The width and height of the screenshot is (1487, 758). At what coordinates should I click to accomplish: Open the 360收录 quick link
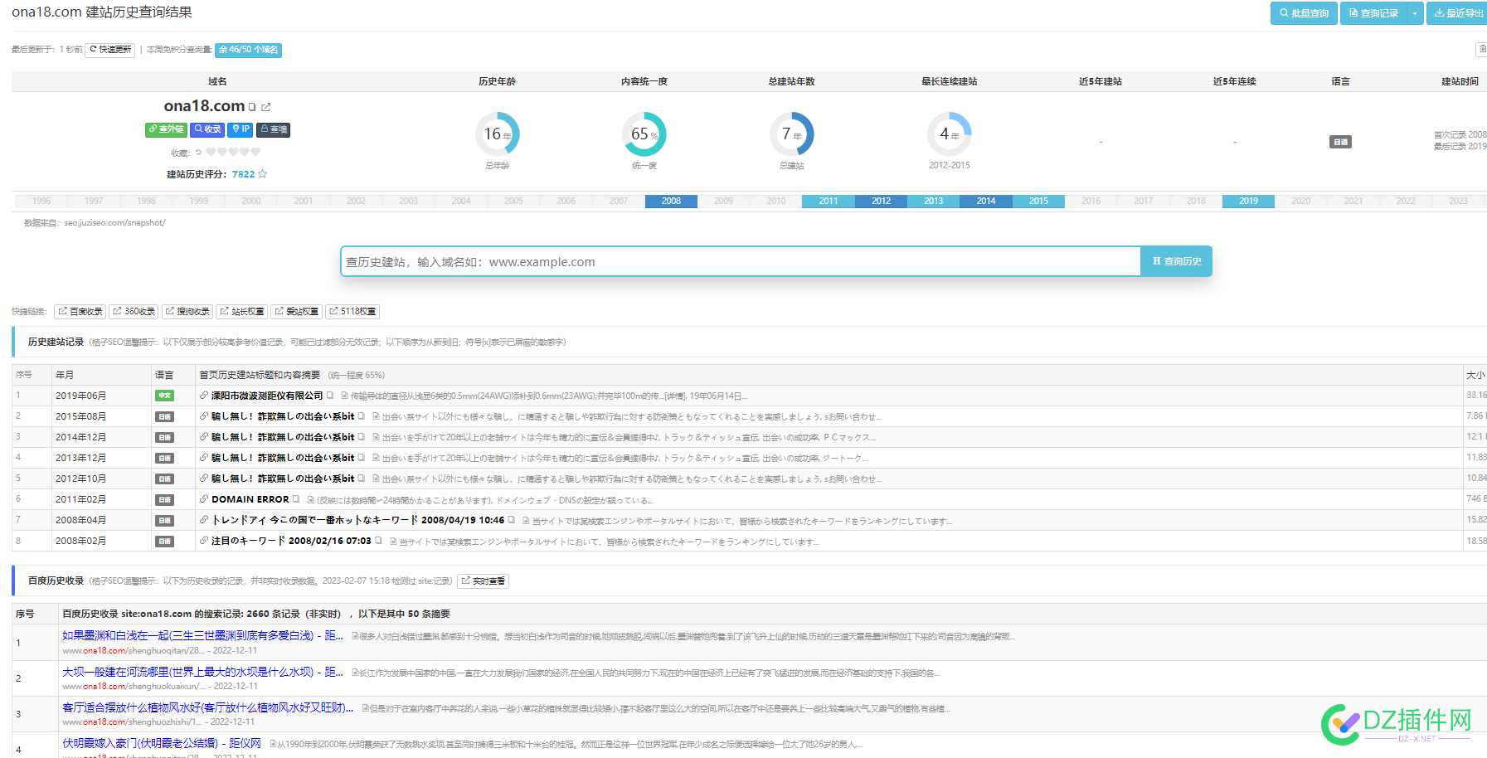pos(134,312)
